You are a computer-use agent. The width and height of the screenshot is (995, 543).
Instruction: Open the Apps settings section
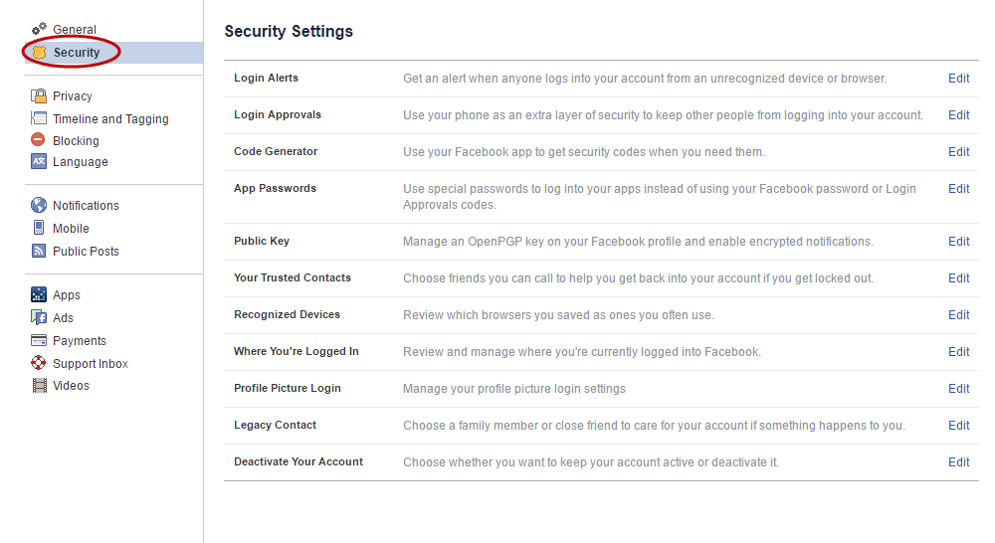pos(66,295)
